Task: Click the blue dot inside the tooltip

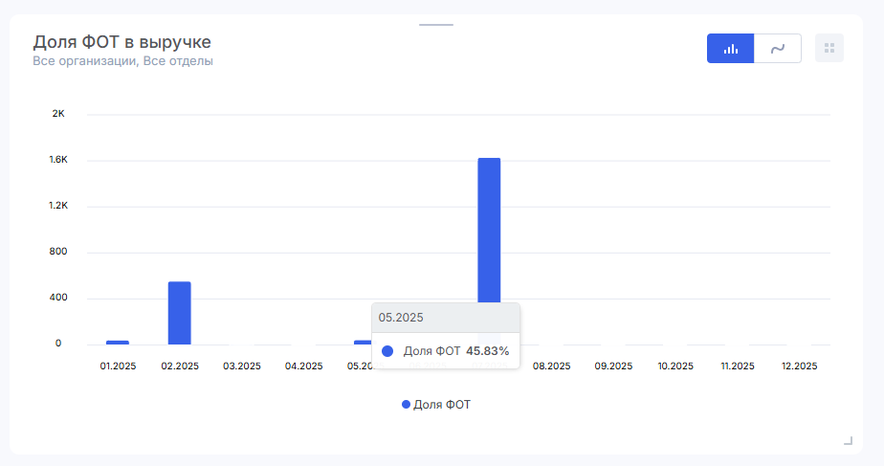Action: tap(387, 351)
